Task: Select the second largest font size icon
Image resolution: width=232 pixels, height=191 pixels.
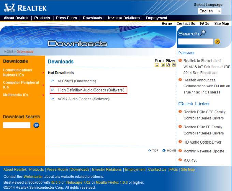Action: [x=168, y=65]
